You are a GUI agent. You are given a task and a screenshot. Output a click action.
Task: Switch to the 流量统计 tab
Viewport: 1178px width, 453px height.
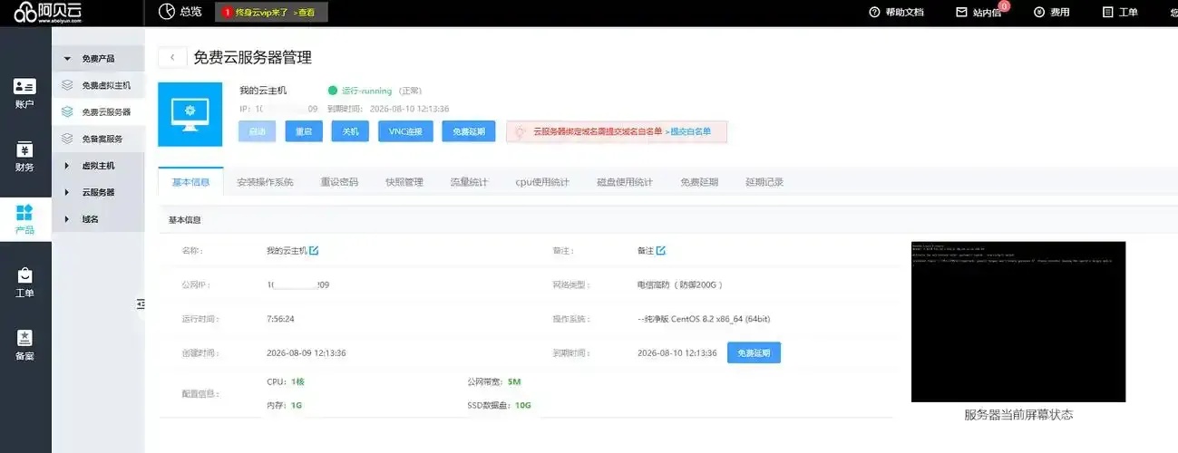point(469,182)
